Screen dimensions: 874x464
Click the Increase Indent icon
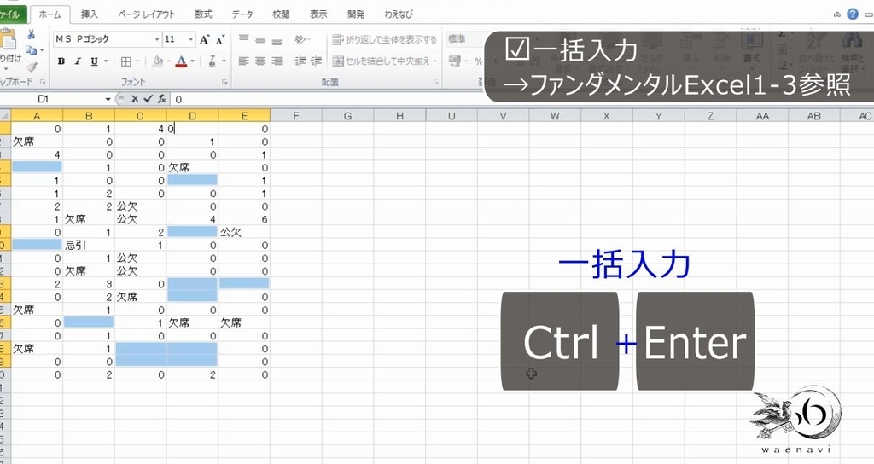317,61
